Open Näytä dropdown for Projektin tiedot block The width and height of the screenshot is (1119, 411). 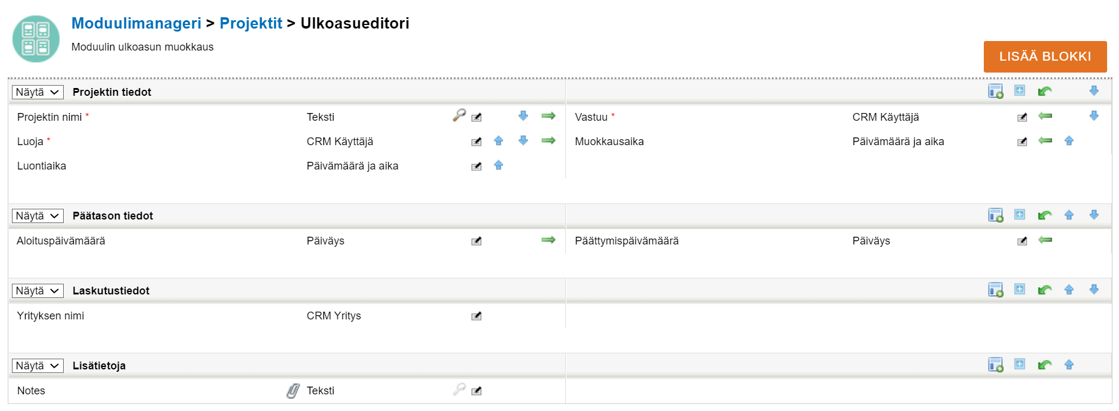tap(38, 92)
